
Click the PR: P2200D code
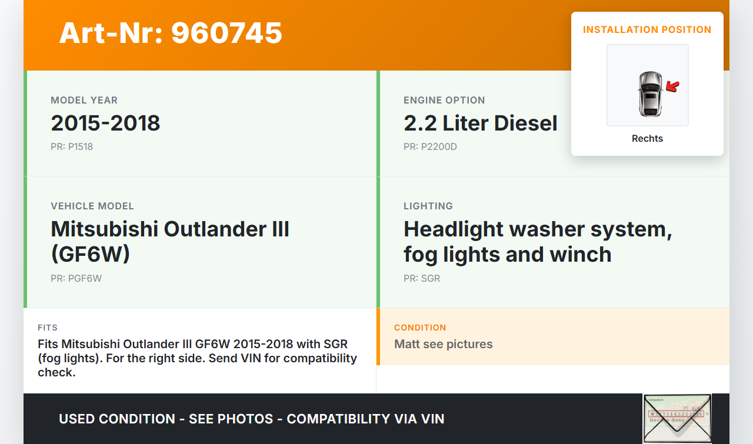(x=430, y=146)
